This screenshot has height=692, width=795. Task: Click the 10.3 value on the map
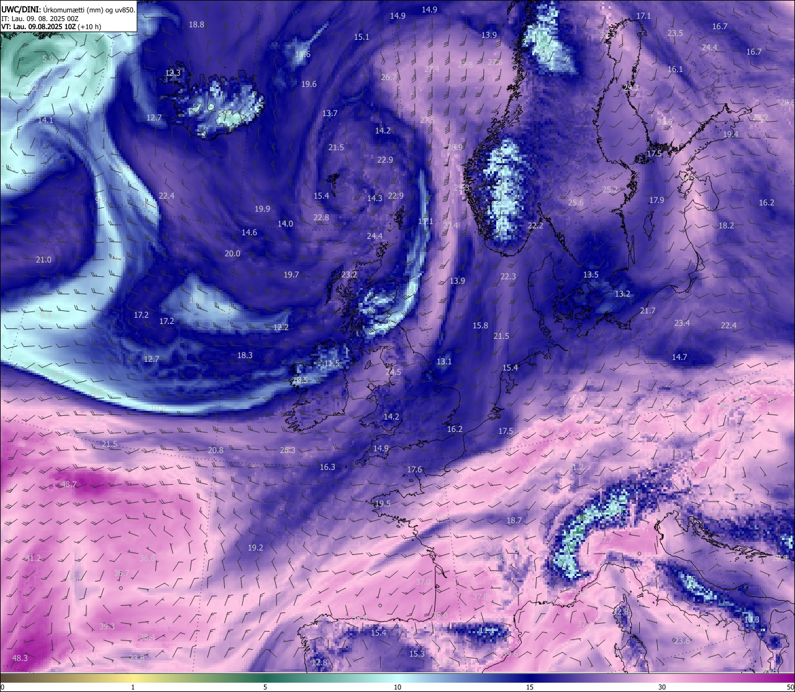point(752,619)
